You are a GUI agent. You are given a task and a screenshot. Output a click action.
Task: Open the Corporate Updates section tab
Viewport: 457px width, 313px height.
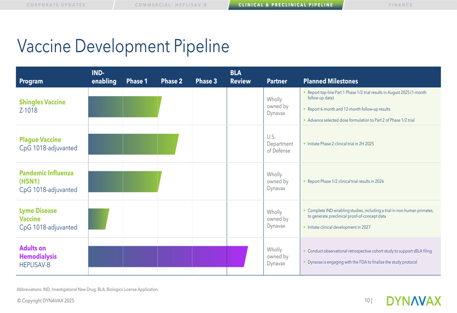pyautogui.click(x=56, y=5)
